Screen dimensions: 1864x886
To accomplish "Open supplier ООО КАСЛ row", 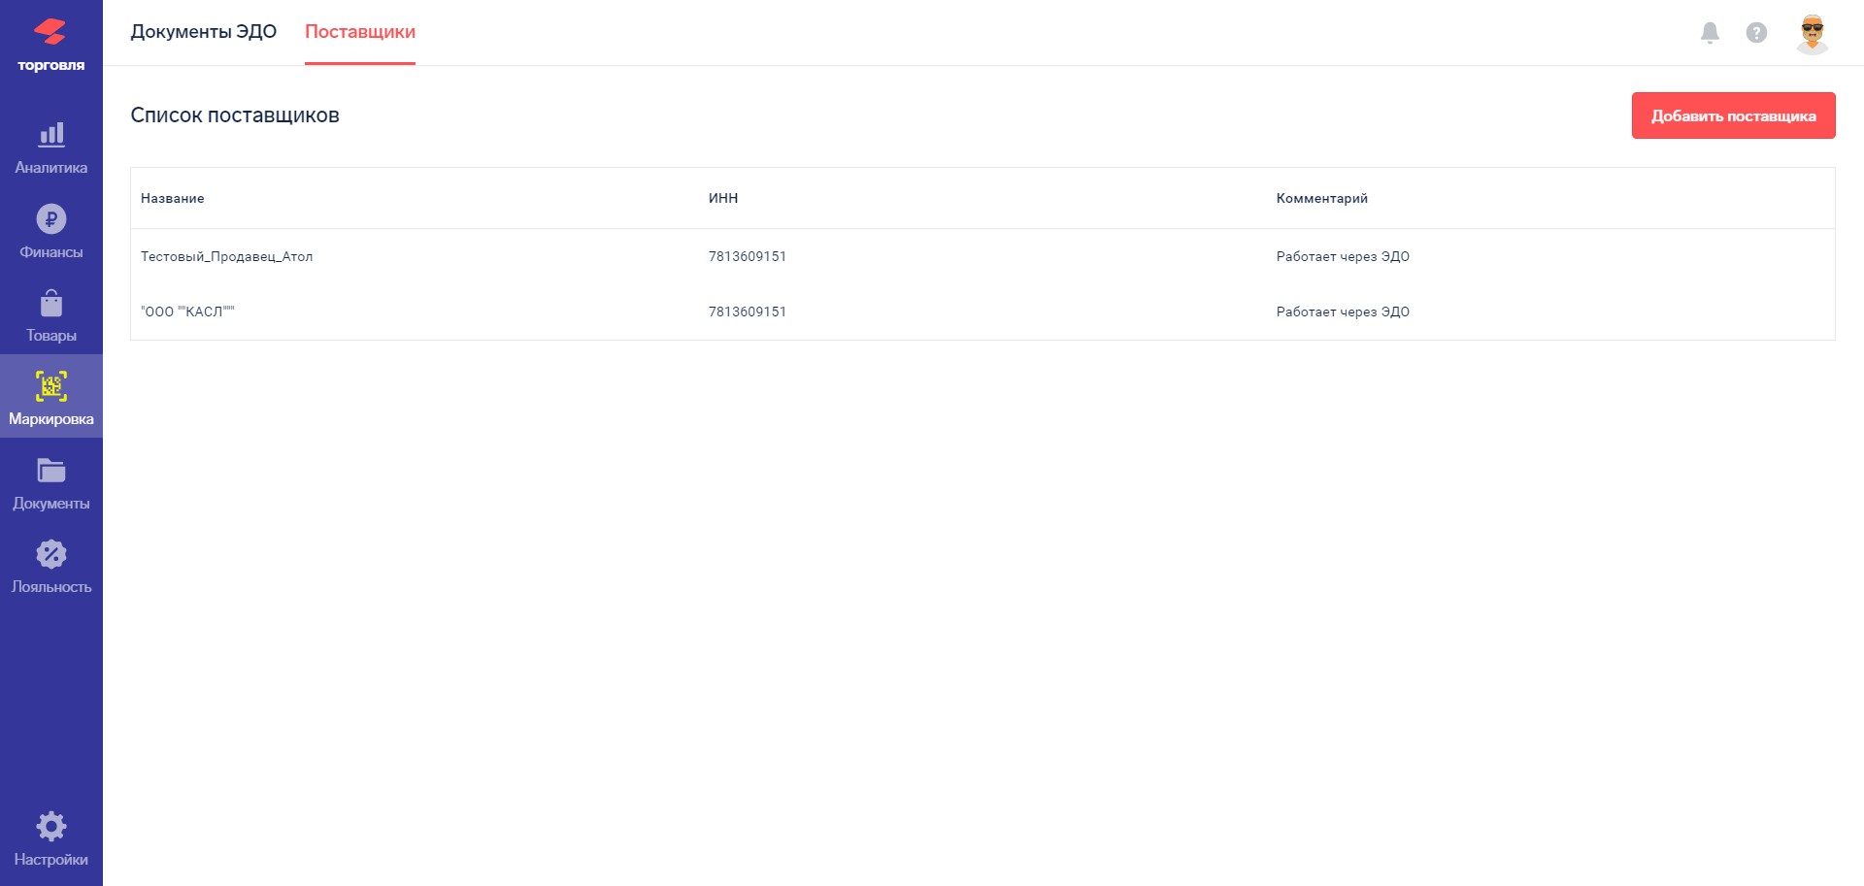I will (x=187, y=312).
